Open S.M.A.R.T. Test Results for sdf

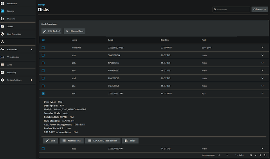pos(103,141)
